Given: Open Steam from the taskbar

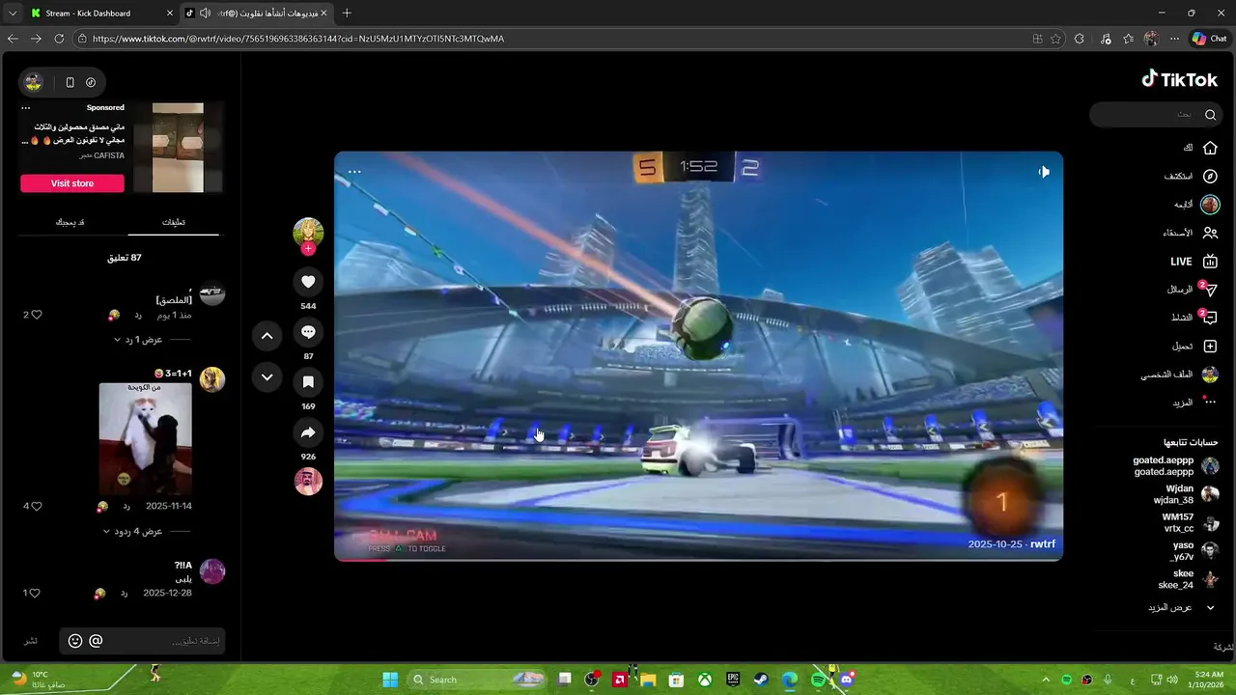Looking at the screenshot, I should point(761,680).
